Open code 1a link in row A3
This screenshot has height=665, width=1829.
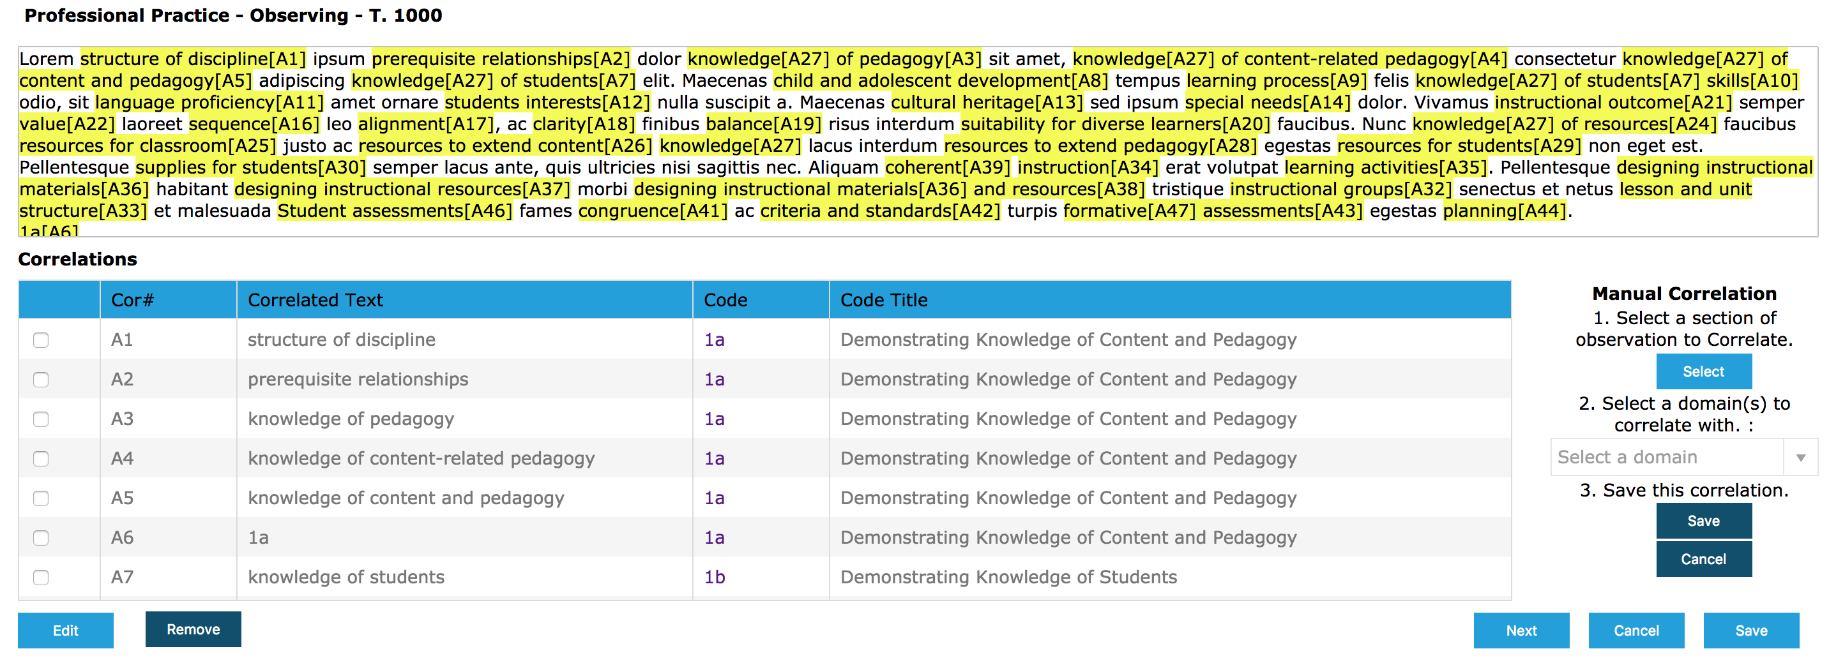(714, 419)
